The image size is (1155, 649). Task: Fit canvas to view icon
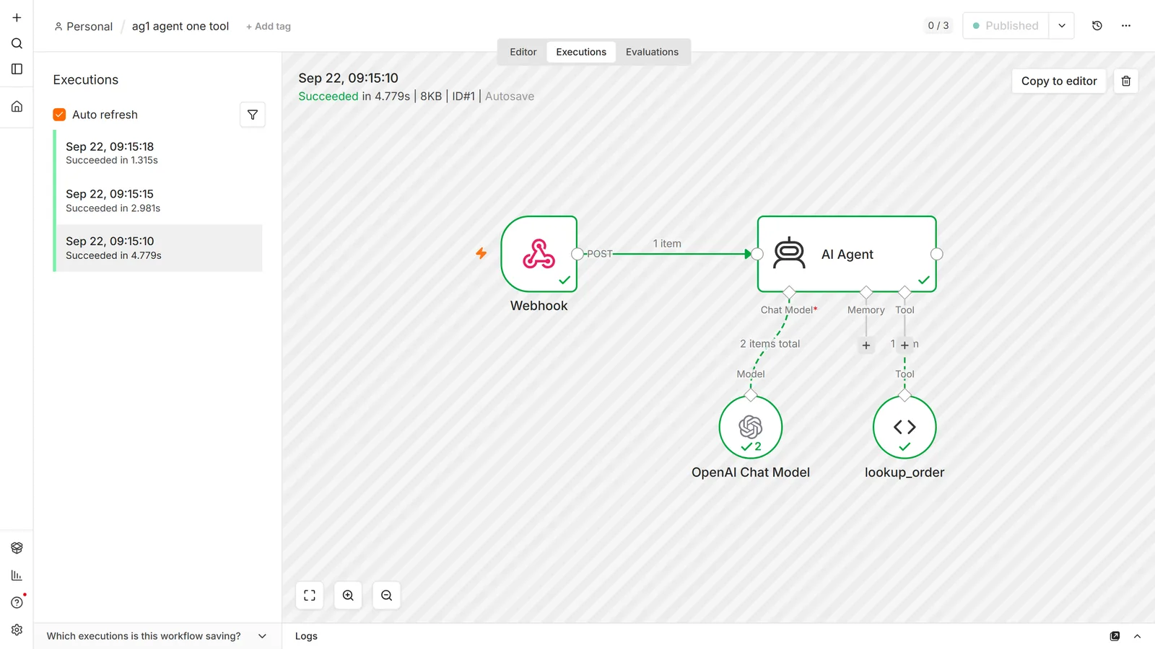pos(310,596)
